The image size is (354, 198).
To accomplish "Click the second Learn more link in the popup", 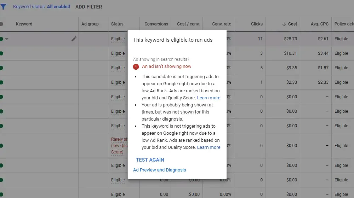I will coord(209,147).
